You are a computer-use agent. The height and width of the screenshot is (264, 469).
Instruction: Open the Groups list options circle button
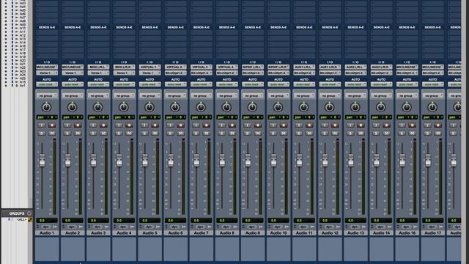click(29, 213)
